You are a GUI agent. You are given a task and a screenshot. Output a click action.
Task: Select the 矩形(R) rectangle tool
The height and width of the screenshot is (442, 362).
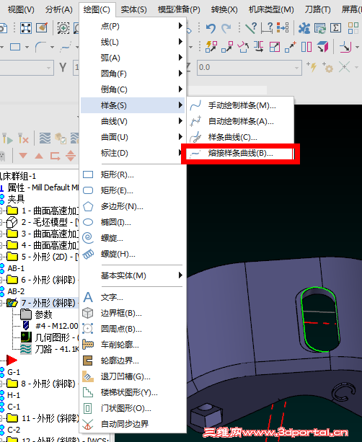133,174
